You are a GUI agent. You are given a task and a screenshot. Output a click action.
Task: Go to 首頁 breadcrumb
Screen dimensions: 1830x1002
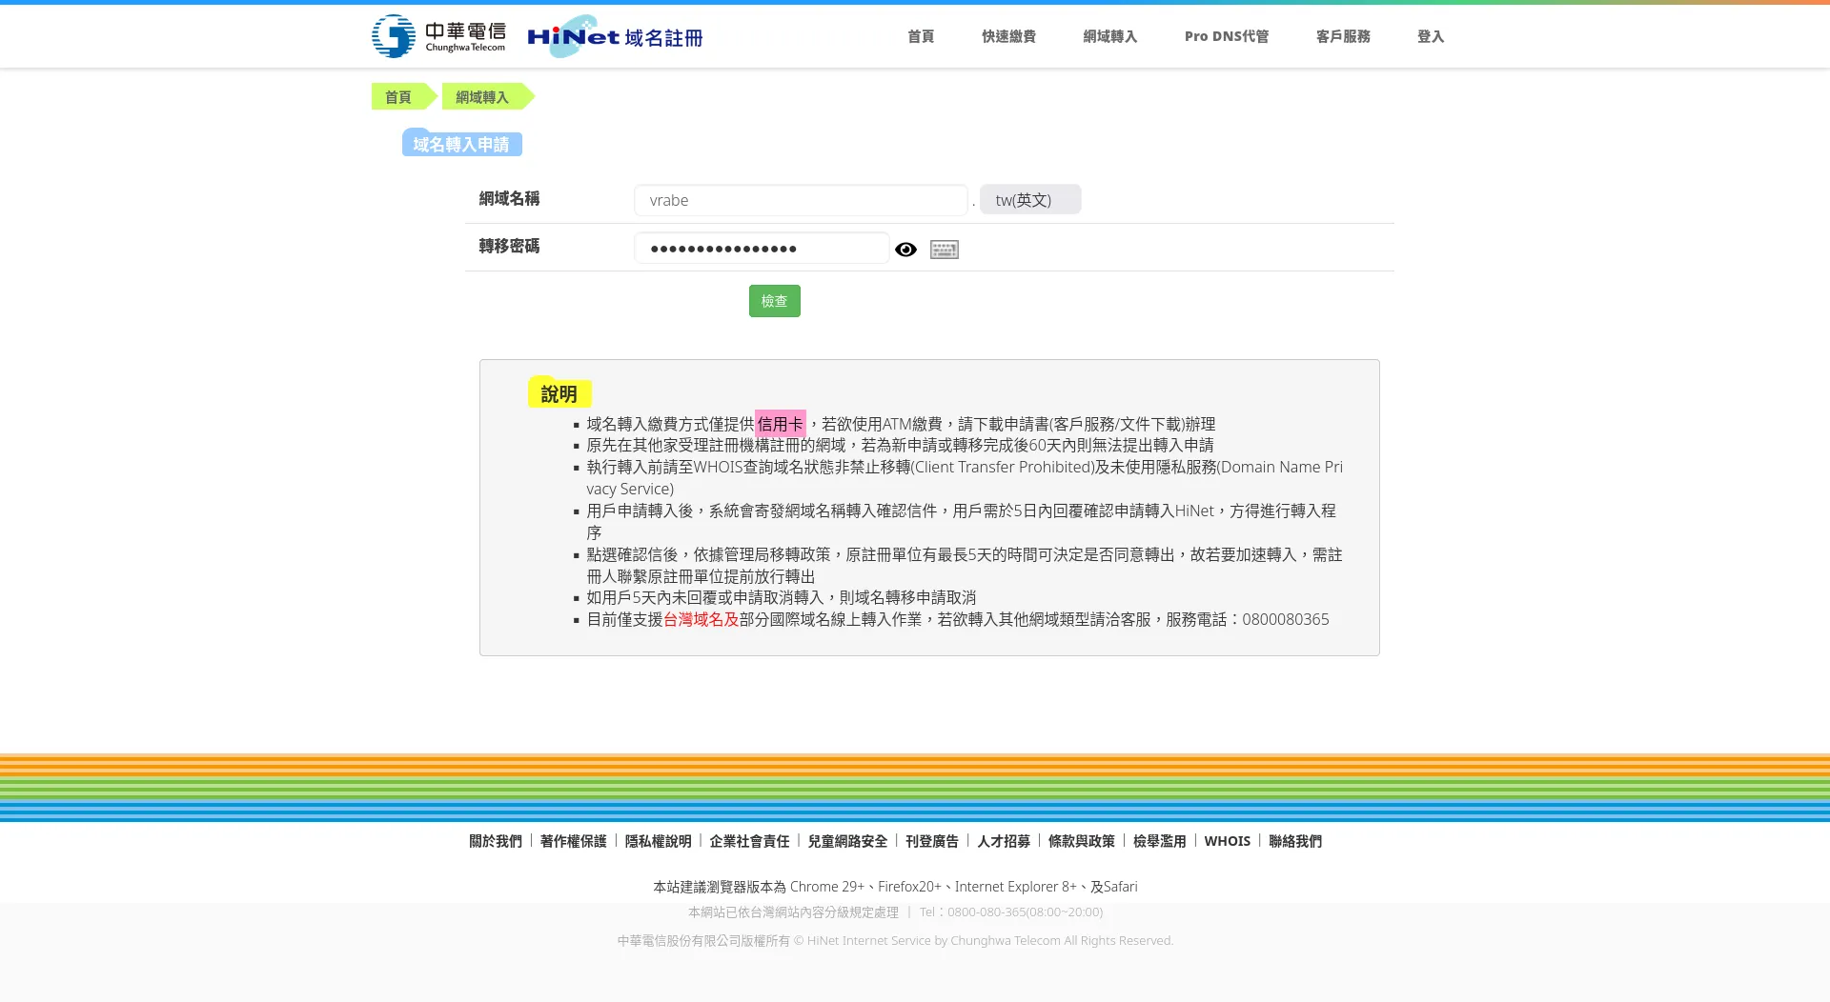(398, 97)
